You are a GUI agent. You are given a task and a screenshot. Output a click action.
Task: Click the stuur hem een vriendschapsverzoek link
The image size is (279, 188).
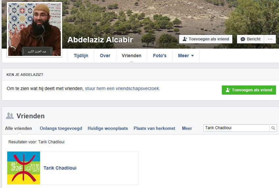click(x=123, y=88)
